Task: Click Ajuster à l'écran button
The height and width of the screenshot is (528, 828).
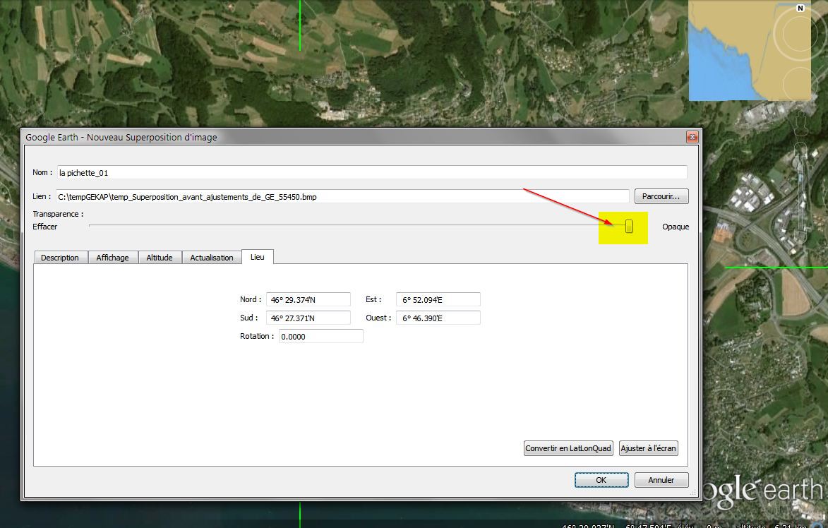Action: 649,448
